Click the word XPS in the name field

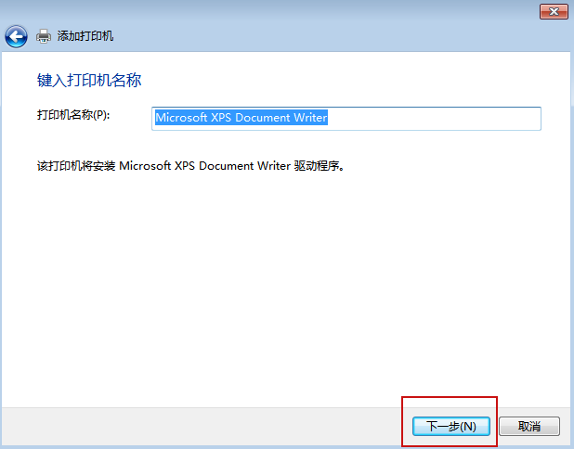click(x=225, y=118)
